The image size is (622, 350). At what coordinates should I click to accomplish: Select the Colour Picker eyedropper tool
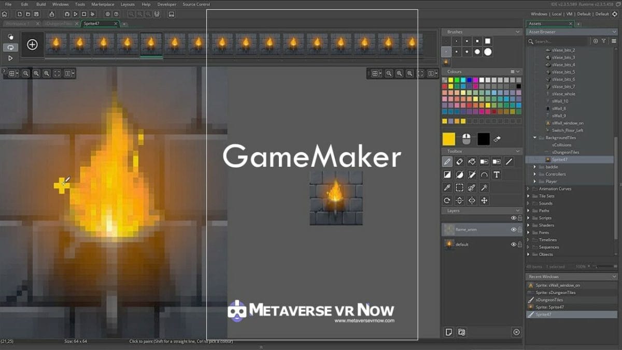tap(447, 187)
